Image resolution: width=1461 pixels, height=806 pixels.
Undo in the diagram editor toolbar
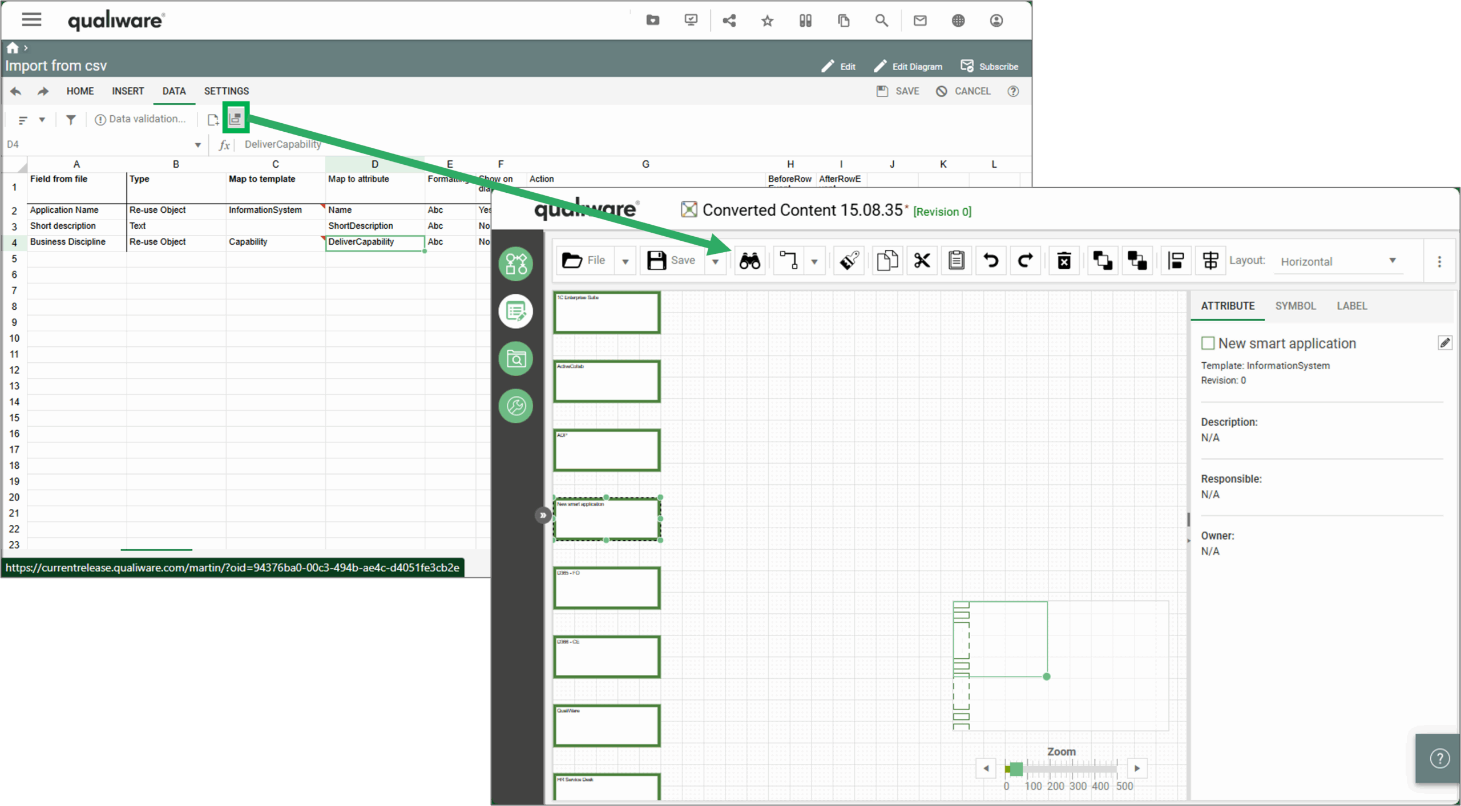pyautogui.click(x=991, y=261)
